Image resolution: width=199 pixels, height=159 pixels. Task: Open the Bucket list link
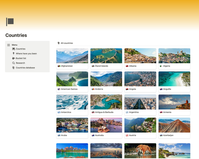(x=21, y=58)
